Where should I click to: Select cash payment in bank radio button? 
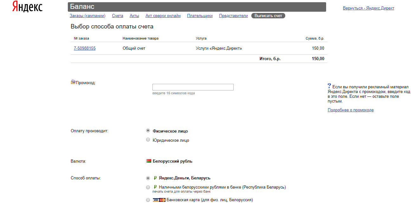(x=148, y=187)
